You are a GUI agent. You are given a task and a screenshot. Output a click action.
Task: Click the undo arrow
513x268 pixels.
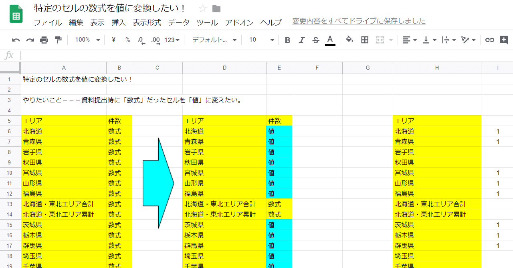[16, 40]
